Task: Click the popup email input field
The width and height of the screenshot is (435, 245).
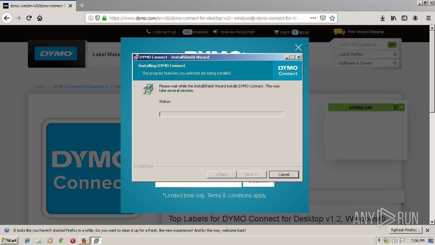Action: coord(198,184)
